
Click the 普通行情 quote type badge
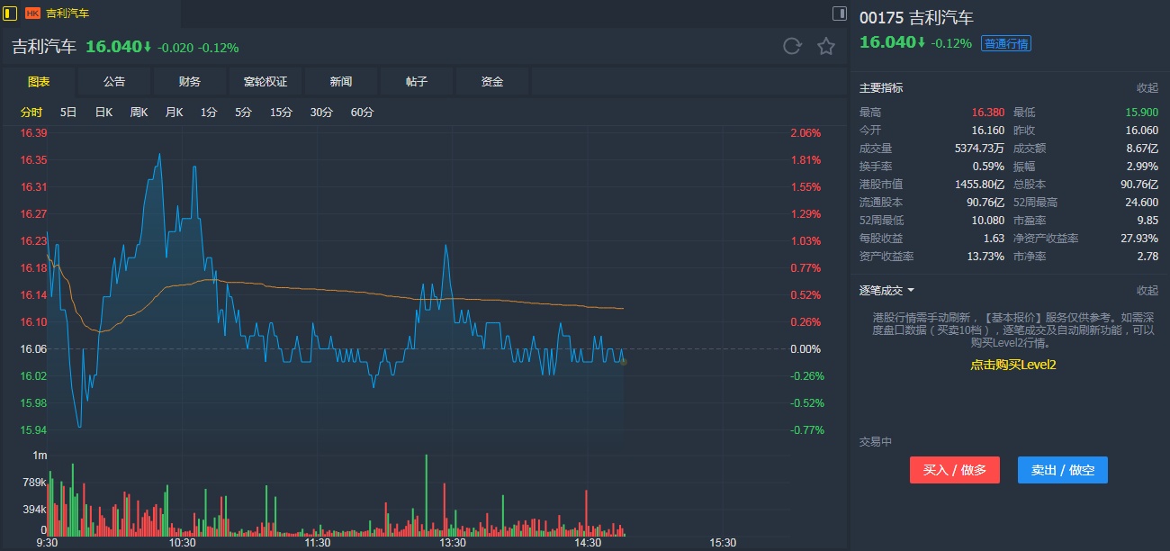tap(1006, 43)
